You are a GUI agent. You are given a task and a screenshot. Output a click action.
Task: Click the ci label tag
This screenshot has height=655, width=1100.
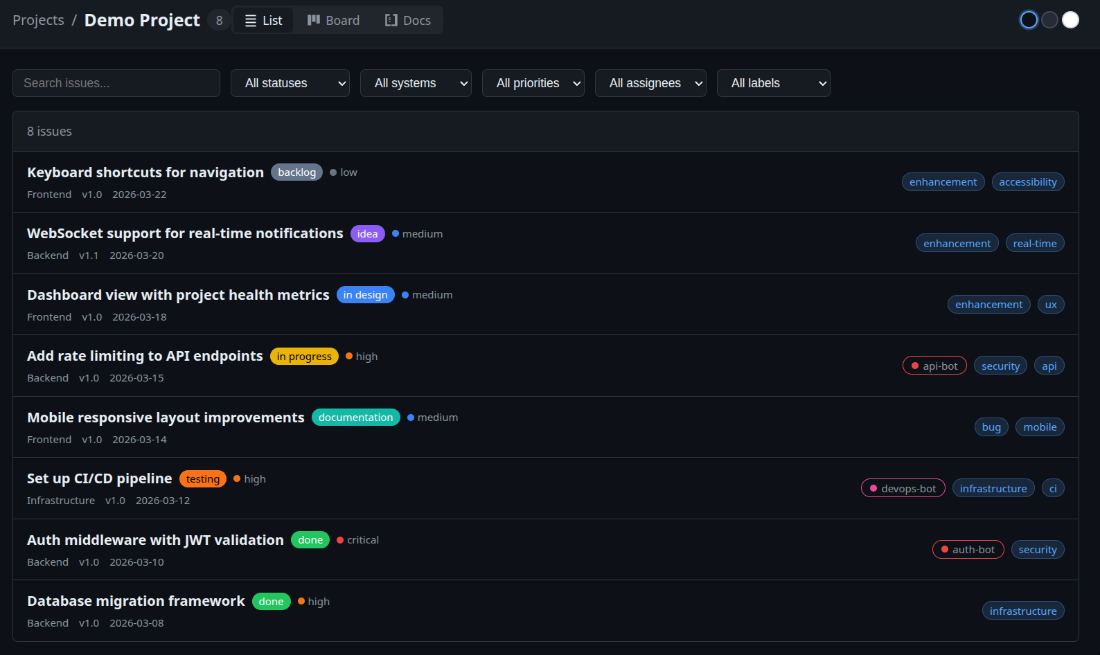(x=1053, y=489)
